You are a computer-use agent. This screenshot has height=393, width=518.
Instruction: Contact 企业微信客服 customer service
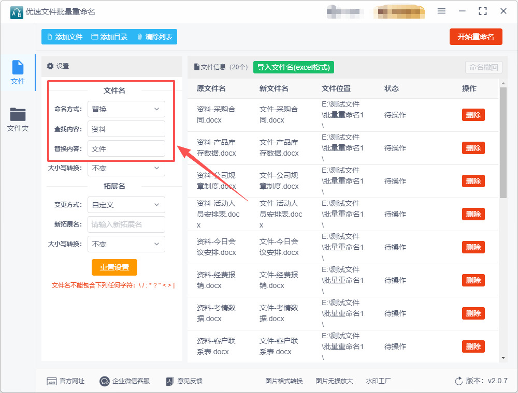pos(125,381)
